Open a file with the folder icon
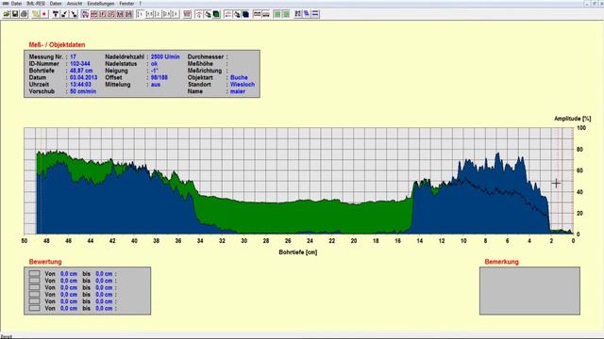Image resolution: width=604 pixels, height=339 pixels. [7, 14]
